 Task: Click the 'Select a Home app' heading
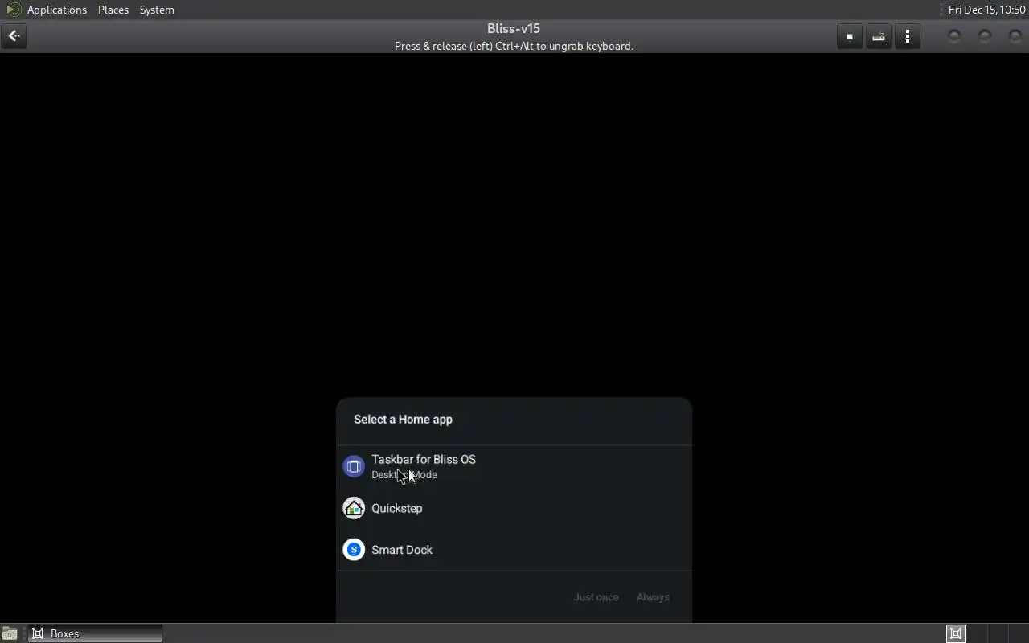pyautogui.click(x=403, y=420)
